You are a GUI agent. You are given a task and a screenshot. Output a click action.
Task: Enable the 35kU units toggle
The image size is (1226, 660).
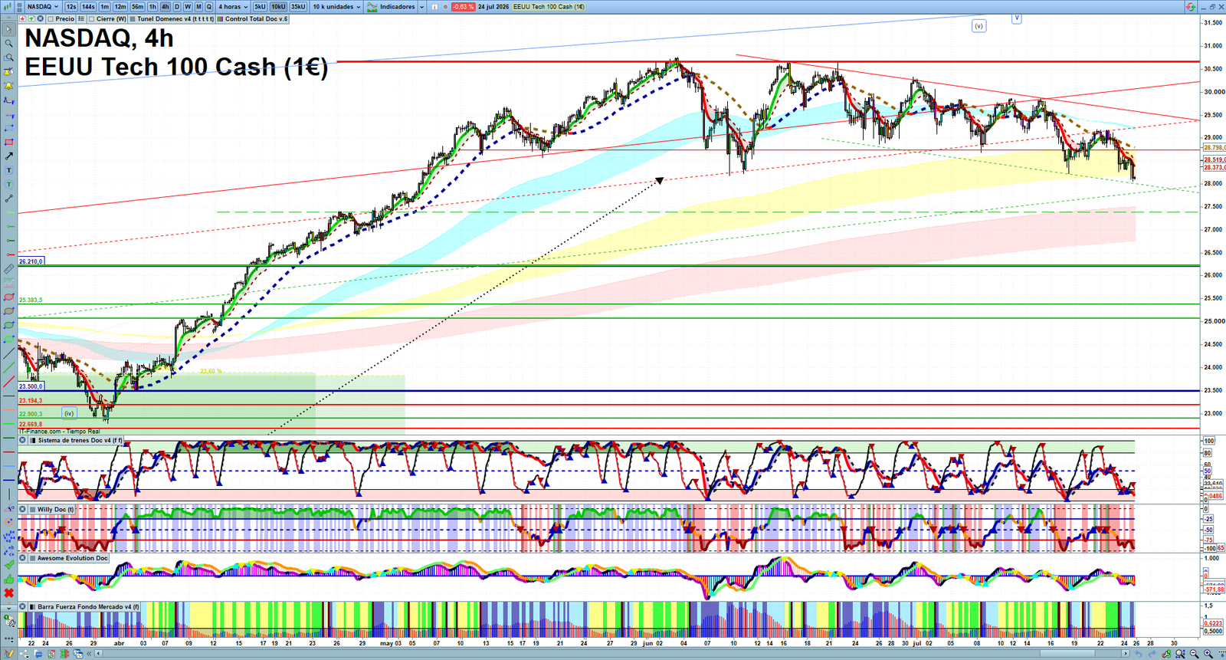click(x=298, y=6)
